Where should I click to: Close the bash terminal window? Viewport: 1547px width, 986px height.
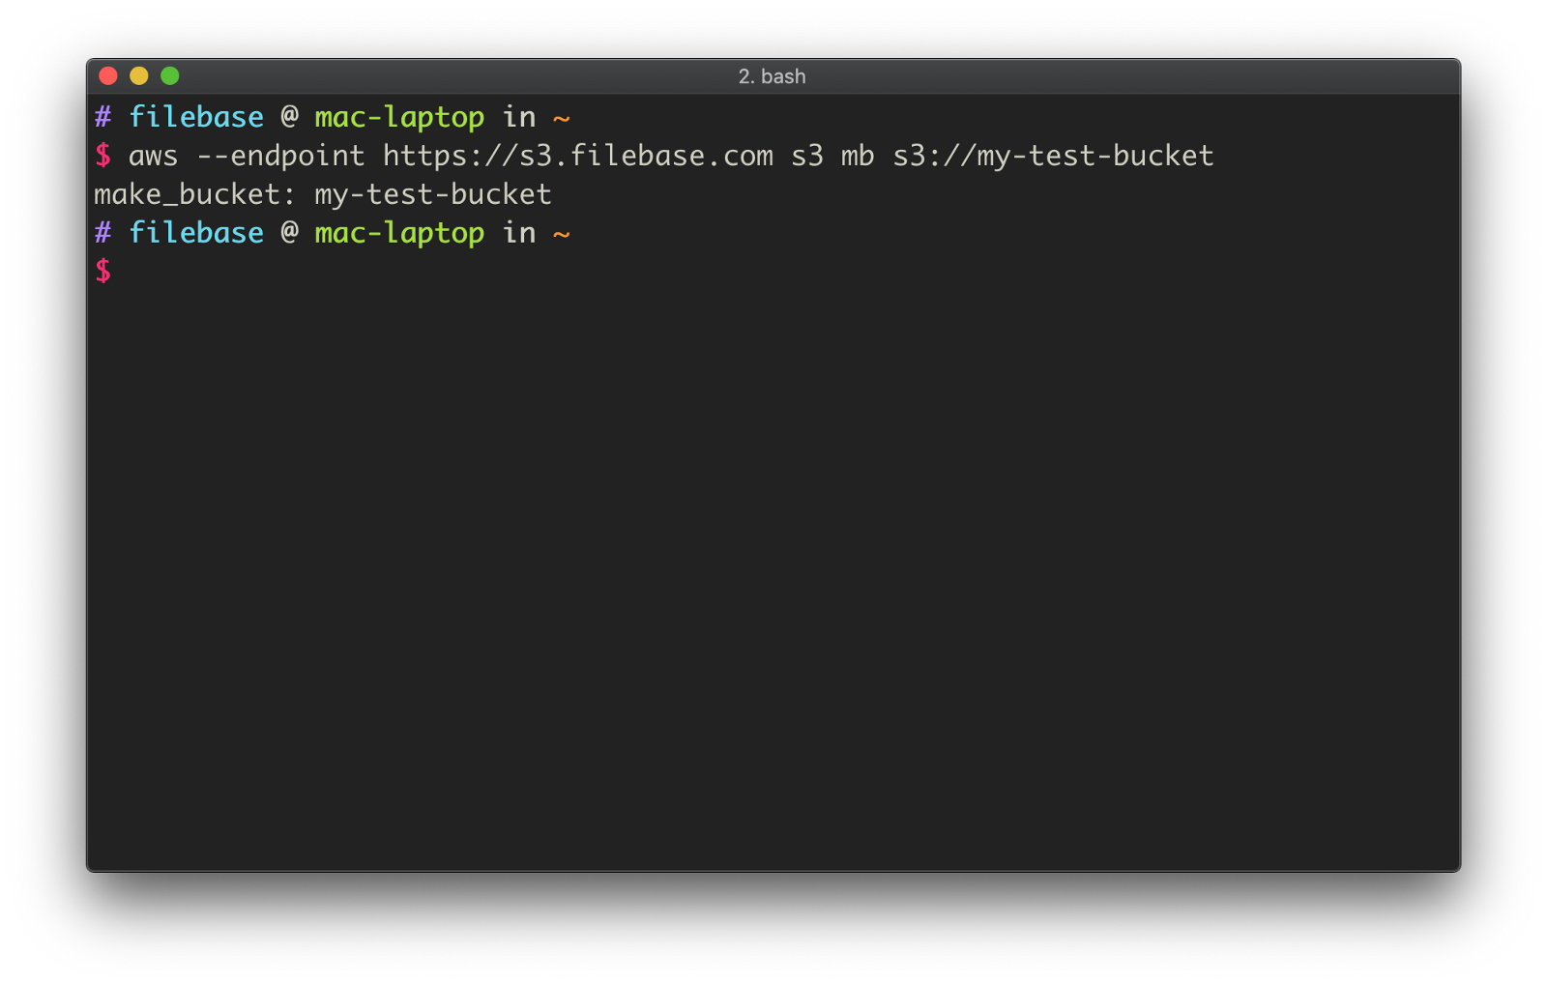click(x=108, y=75)
